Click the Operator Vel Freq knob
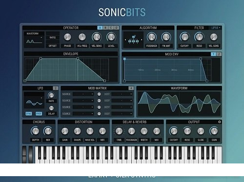This screenshot has height=182, width=244. [x=82, y=37]
